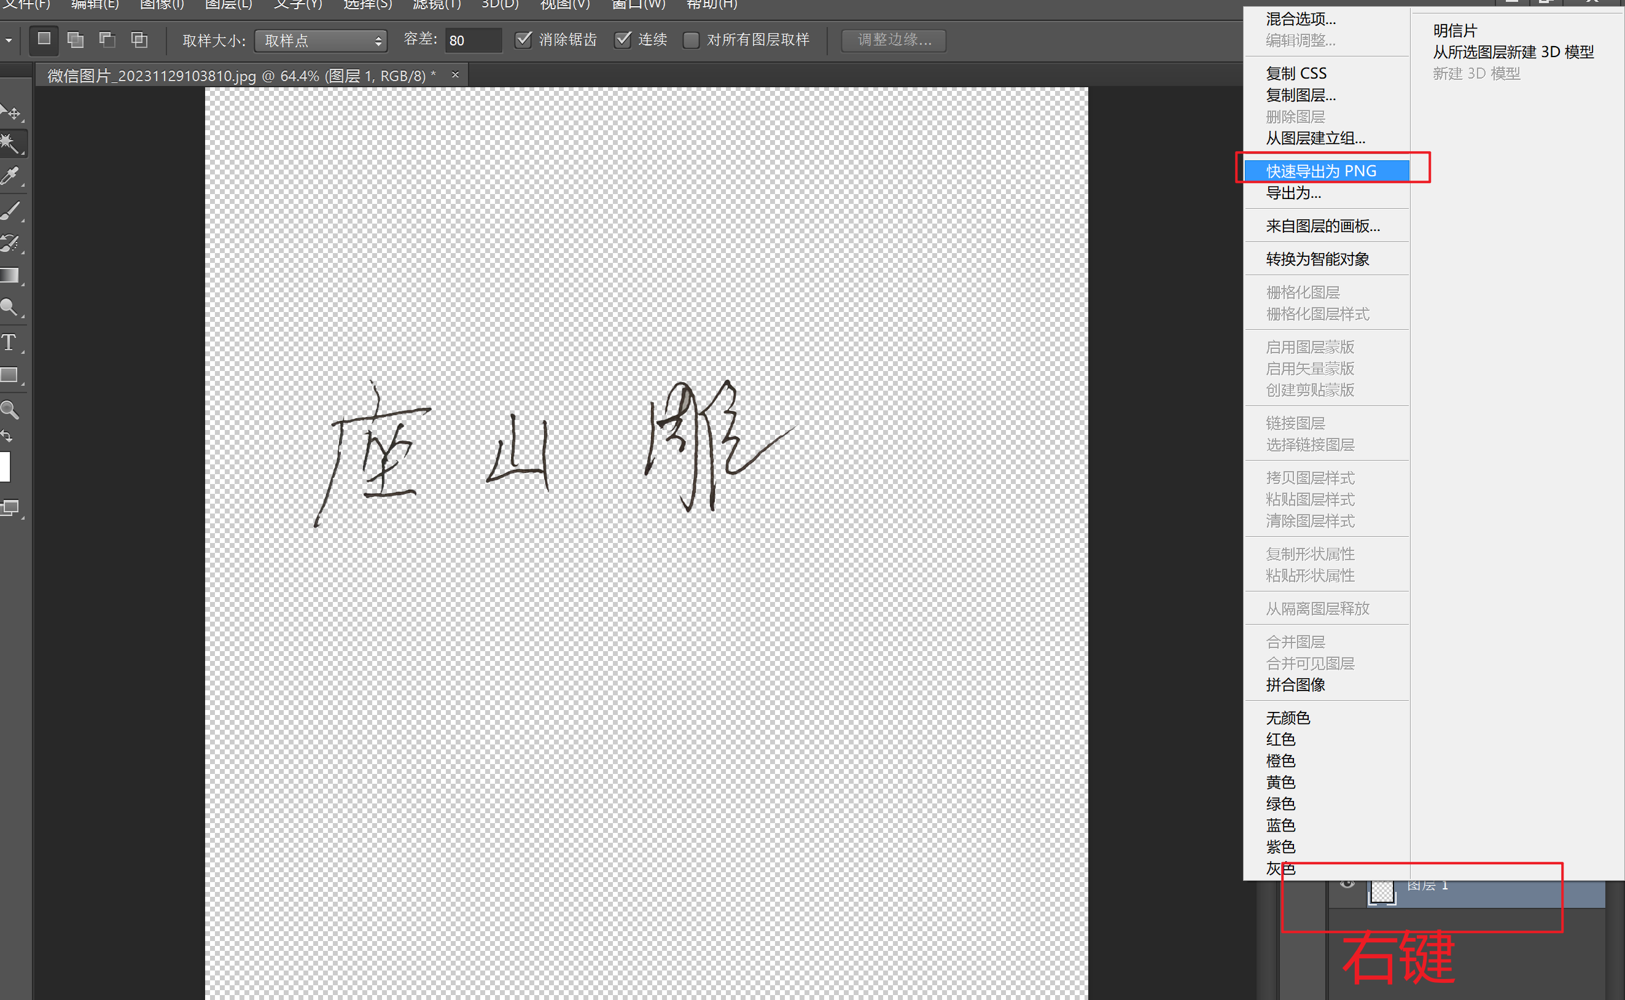
Task: Uncheck the 消除锯齿 anti-alias checkbox
Action: 523,41
